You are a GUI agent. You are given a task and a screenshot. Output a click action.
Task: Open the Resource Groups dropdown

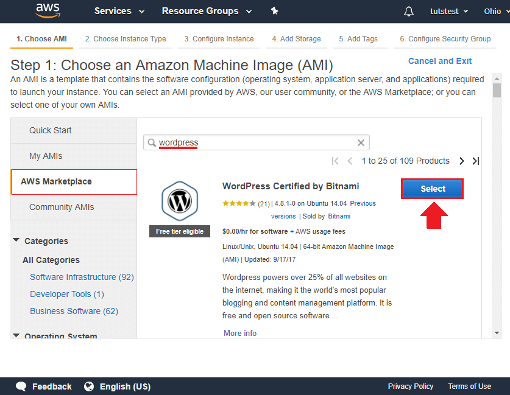[x=207, y=11]
